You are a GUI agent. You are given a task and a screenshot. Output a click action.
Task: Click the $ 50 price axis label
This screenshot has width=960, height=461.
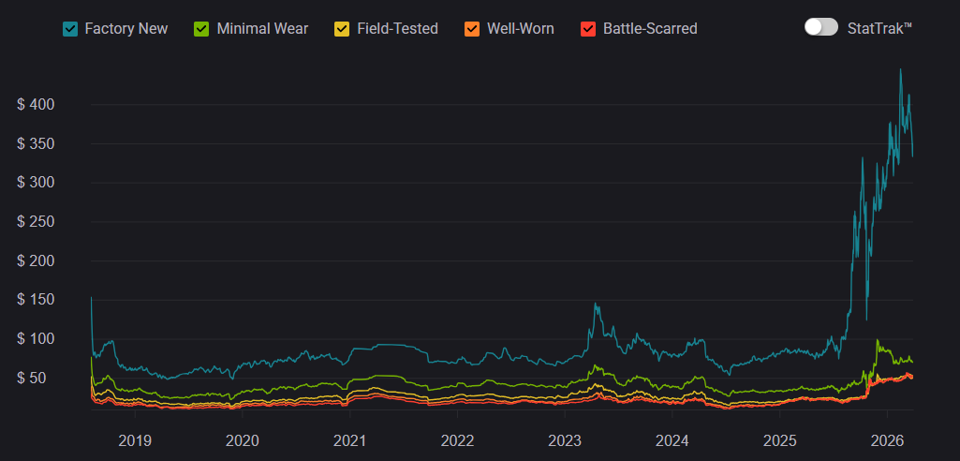tap(37, 378)
